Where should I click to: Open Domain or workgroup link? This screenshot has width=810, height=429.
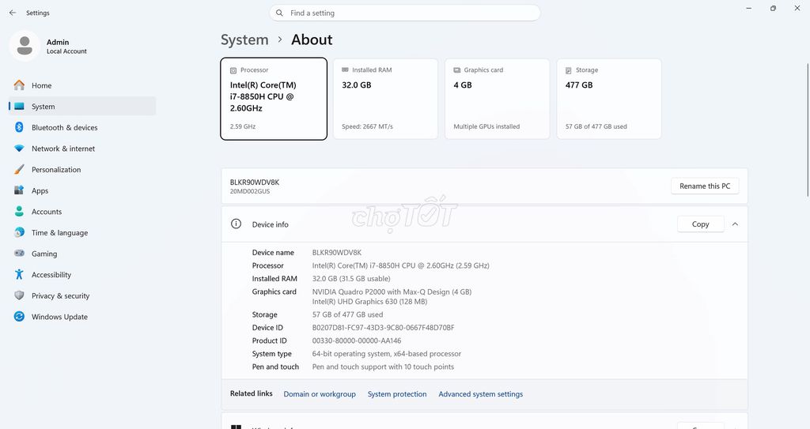(320, 394)
